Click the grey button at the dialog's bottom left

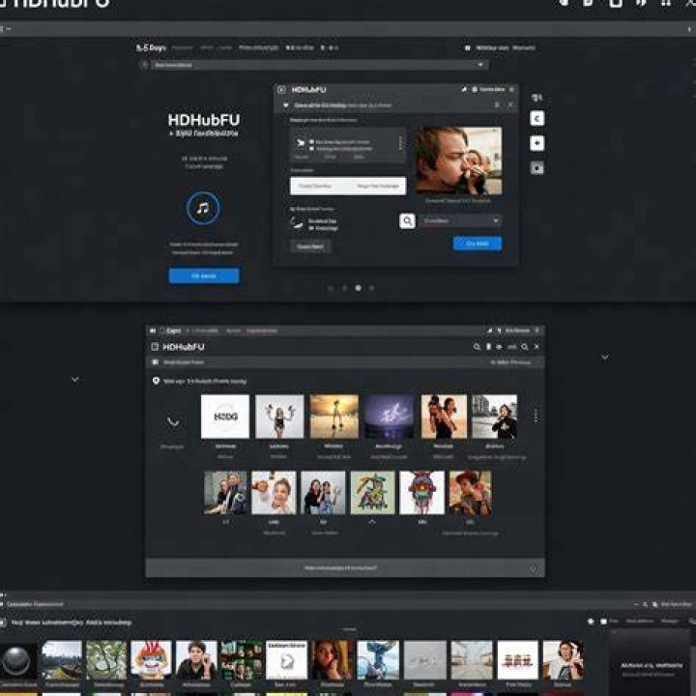[310, 246]
